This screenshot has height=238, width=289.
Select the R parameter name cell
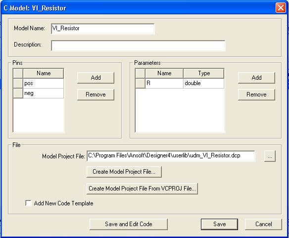(x=164, y=83)
